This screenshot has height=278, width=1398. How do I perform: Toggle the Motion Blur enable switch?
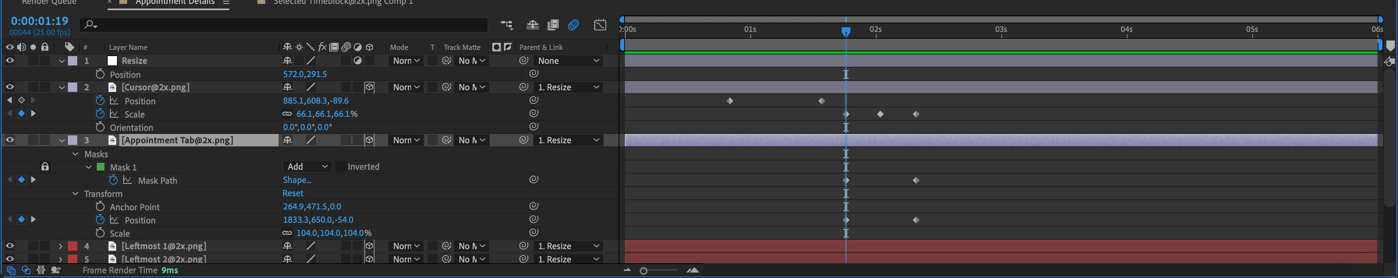574,25
